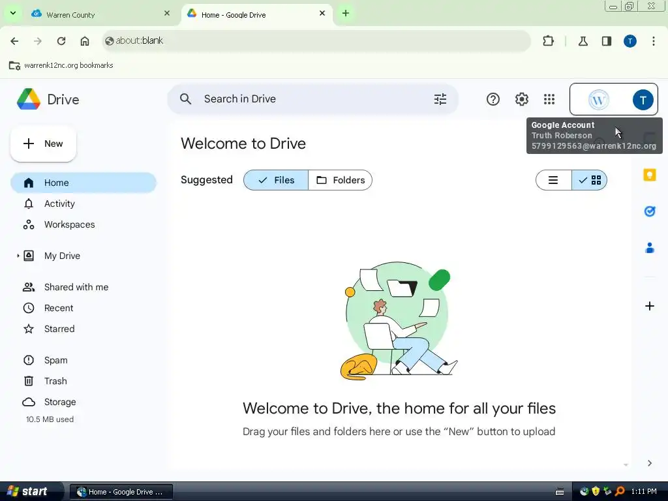
Task: Reload the current page
Action: (61, 41)
